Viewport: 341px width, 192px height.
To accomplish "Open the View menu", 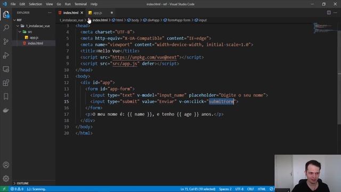I will pos(50,4).
